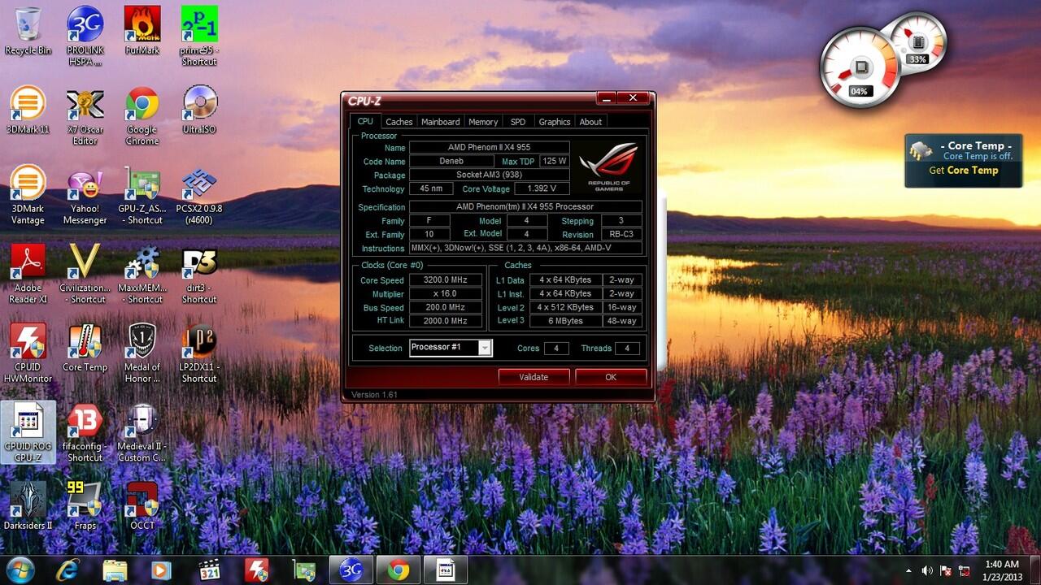Viewport: 1041px width, 585px height.
Task: Click the AMD Phenom II X4 955 name field
Action: pos(489,147)
